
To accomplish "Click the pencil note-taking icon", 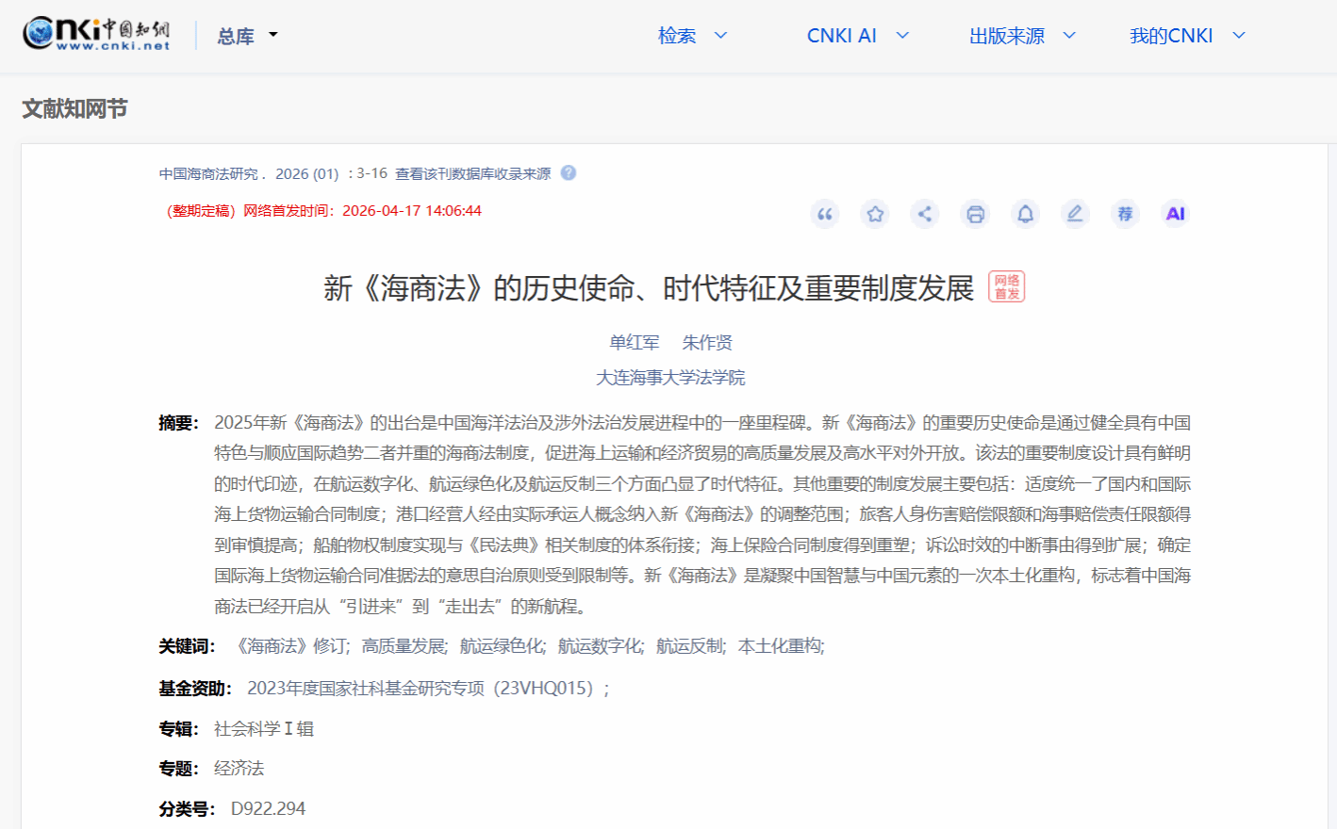I will tap(1075, 214).
